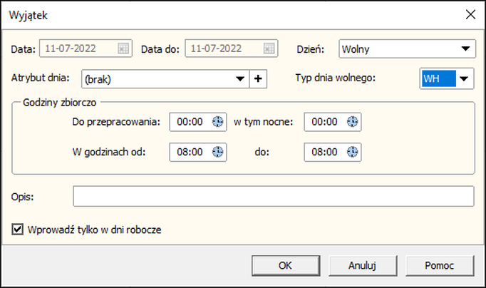Click into the Opis text field
The width and height of the screenshot is (486, 288).
click(x=273, y=195)
